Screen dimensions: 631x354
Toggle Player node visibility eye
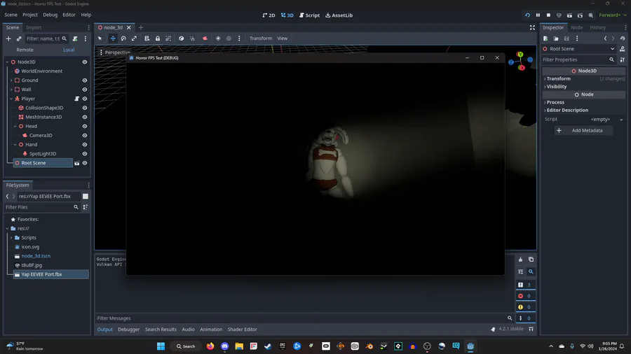(x=85, y=99)
